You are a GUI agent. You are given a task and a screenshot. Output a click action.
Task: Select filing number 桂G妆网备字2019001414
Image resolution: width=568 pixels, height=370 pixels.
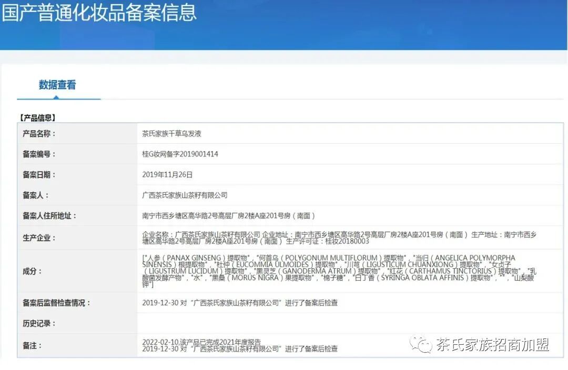coord(180,154)
